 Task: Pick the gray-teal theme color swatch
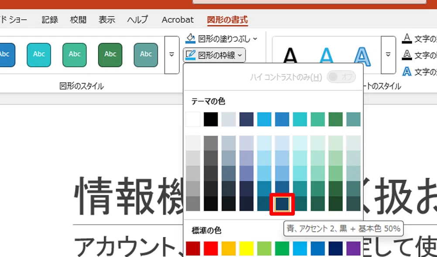pyautogui.click(x=353, y=119)
